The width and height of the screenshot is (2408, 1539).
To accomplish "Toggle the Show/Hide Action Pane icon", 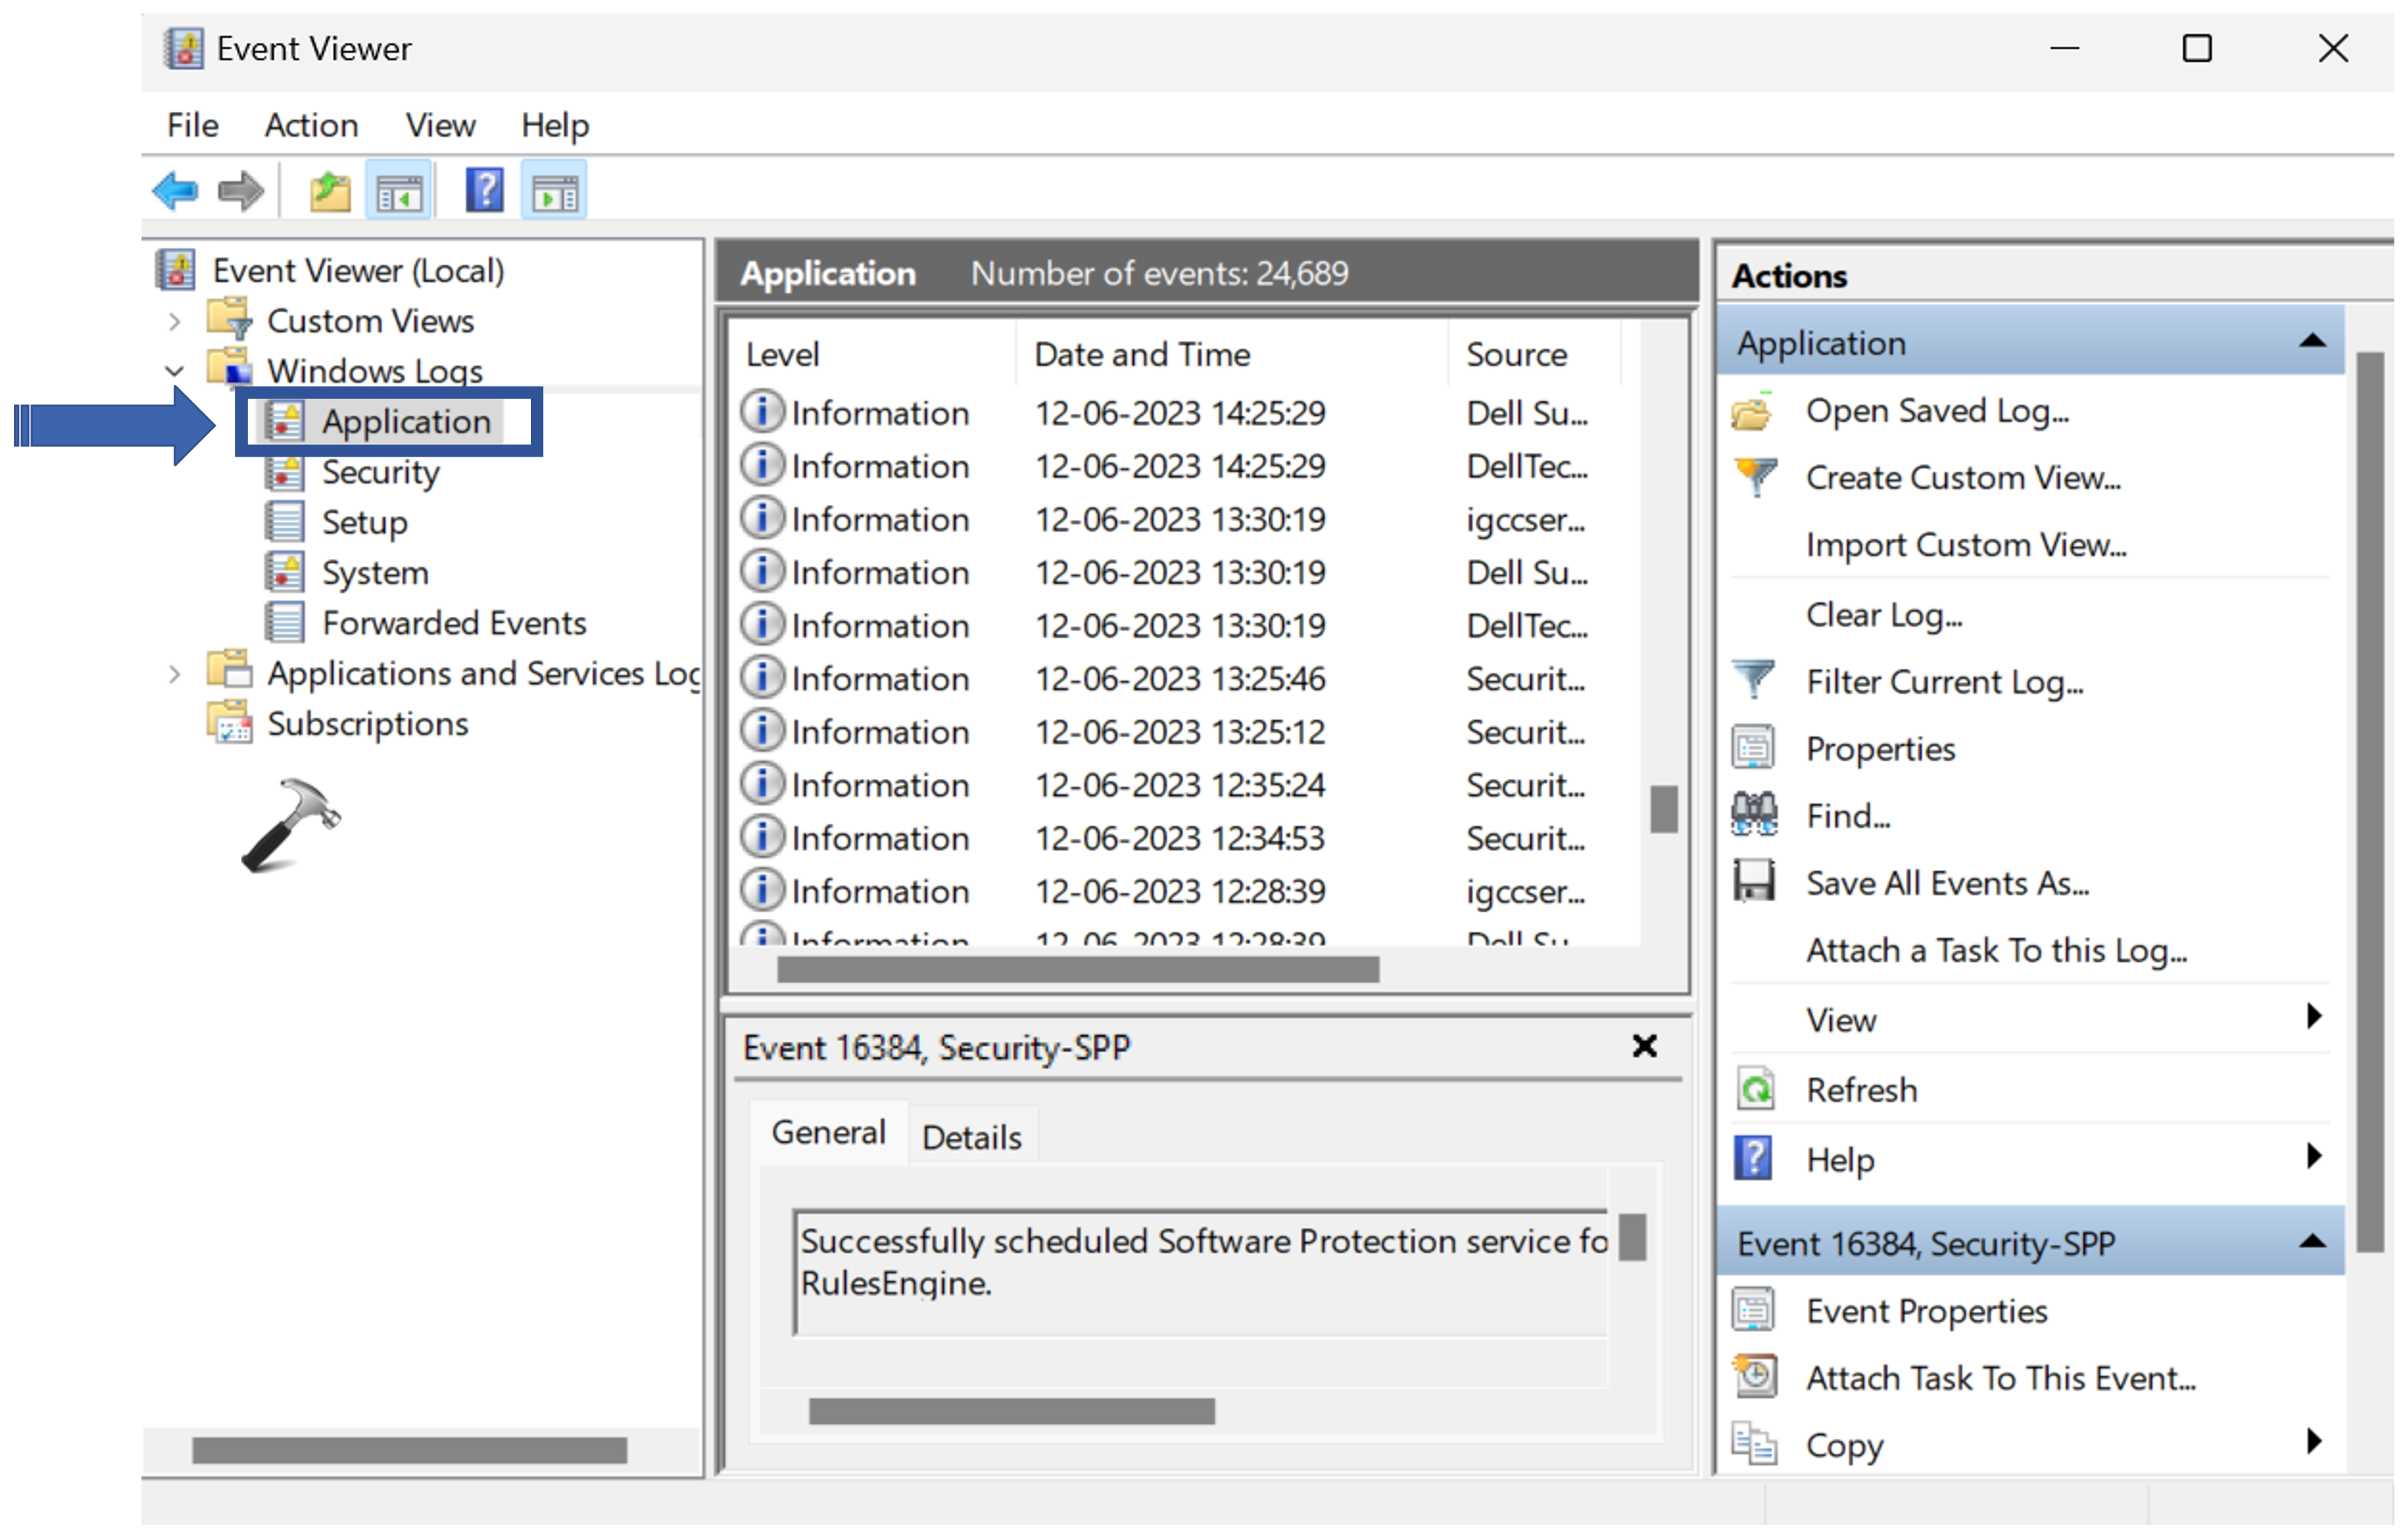I will coord(554,190).
